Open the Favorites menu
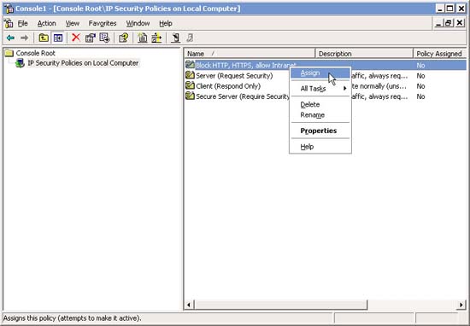 click(x=103, y=23)
